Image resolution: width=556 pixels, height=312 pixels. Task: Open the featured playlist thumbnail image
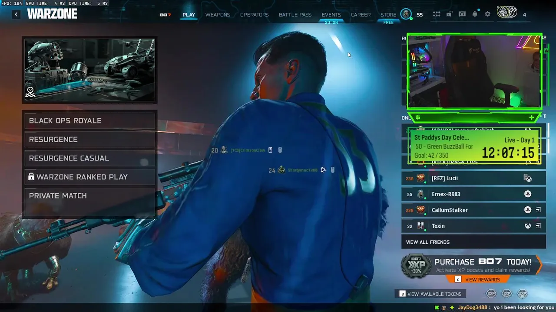point(89,70)
